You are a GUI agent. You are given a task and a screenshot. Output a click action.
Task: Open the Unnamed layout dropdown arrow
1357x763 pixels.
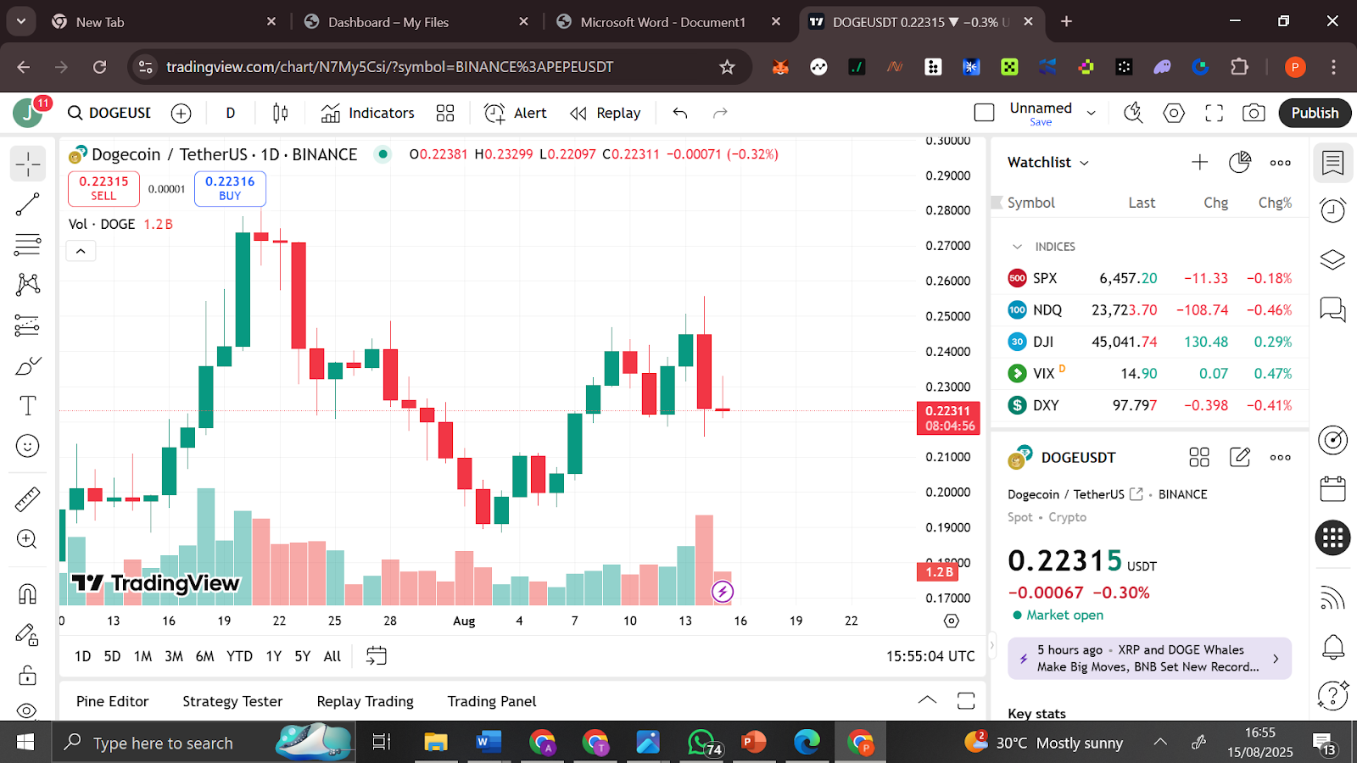pos(1092,113)
